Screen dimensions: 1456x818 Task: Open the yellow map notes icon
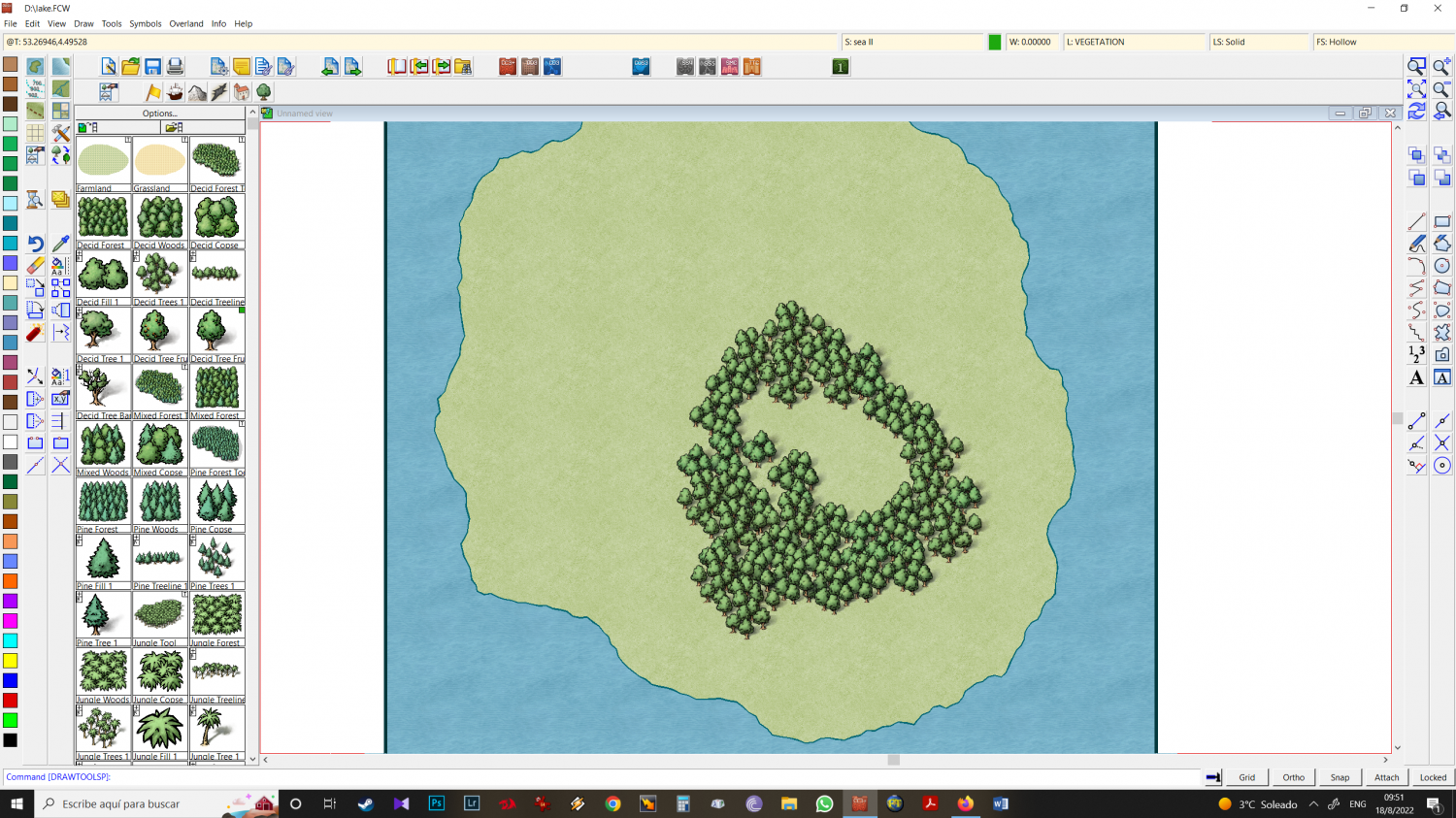click(242, 67)
